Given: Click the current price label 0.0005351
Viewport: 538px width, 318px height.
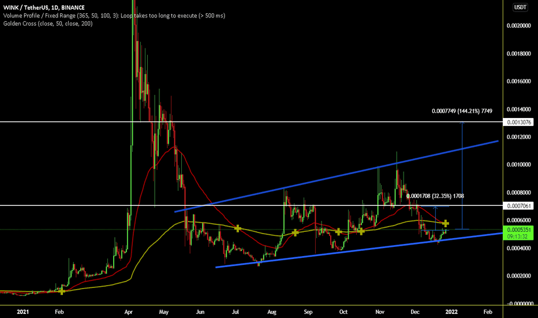Looking at the screenshot, I should 518,230.
